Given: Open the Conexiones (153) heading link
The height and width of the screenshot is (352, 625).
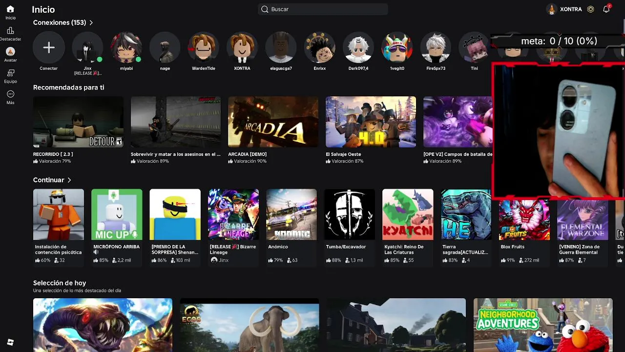Looking at the screenshot, I should [x=60, y=22].
